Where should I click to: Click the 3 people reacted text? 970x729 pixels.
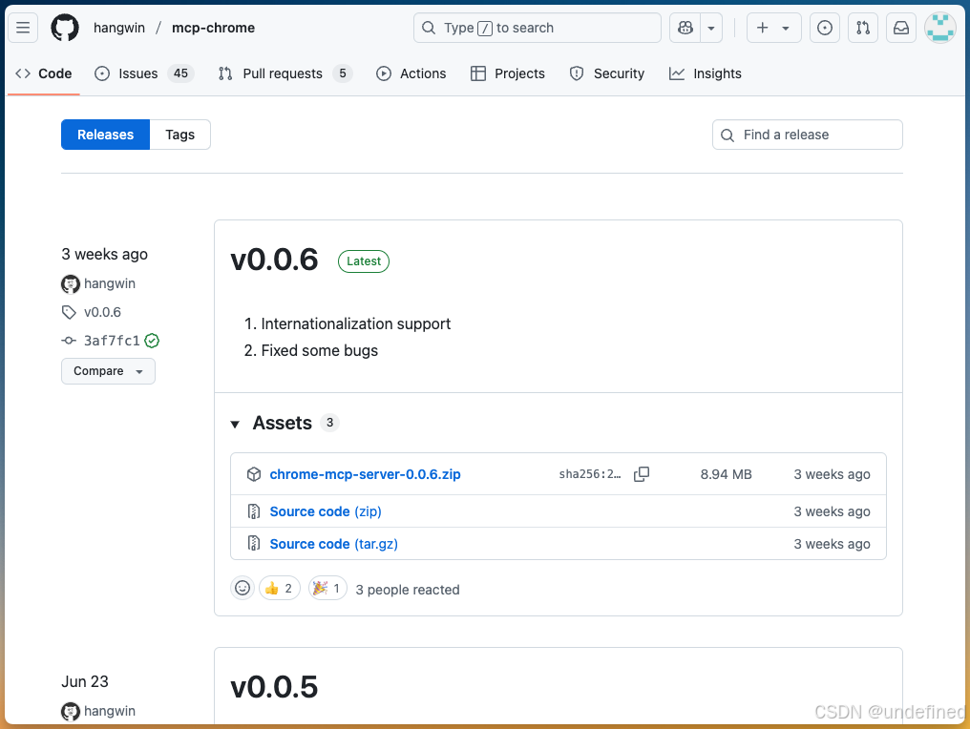(408, 590)
